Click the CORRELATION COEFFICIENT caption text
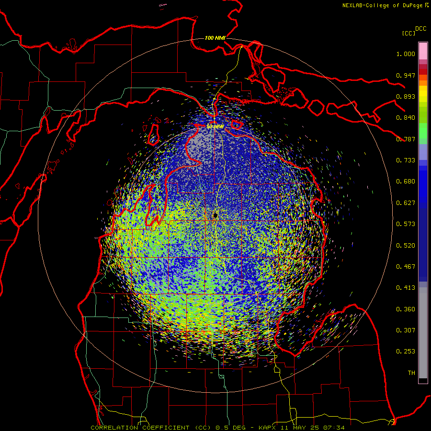Screen dimensions: 431x431 [x=140, y=428]
